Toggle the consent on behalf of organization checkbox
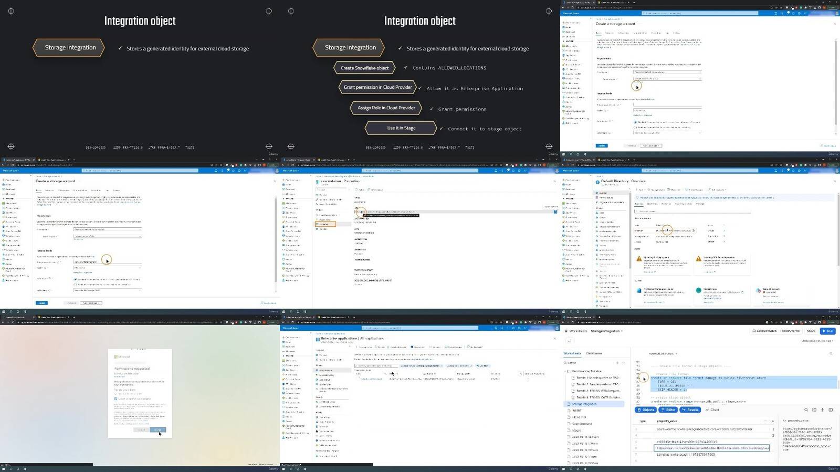This screenshot has height=472, width=840. click(115, 398)
